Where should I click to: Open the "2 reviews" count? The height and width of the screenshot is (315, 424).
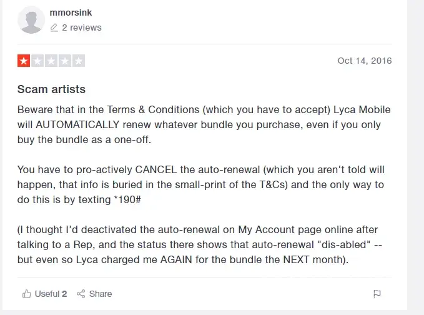tap(81, 27)
